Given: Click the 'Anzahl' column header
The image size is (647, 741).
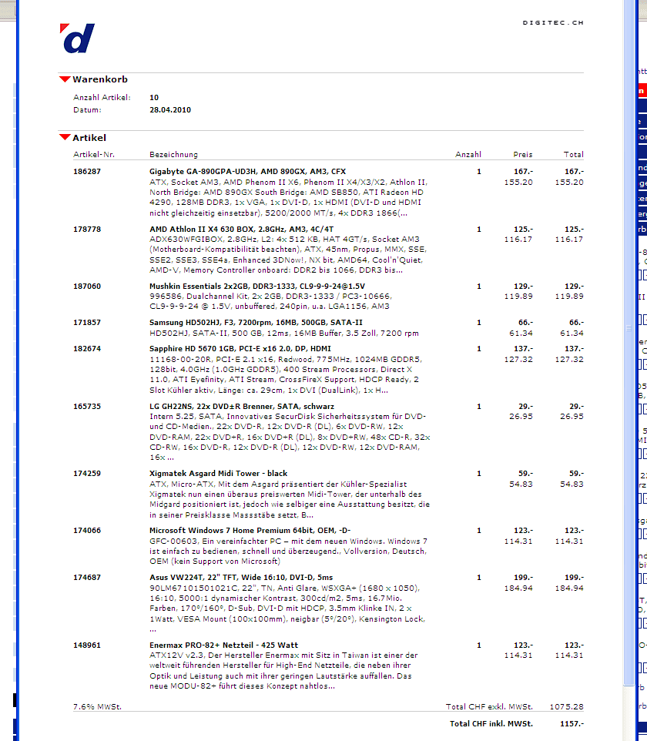Looking at the screenshot, I should (468, 155).
